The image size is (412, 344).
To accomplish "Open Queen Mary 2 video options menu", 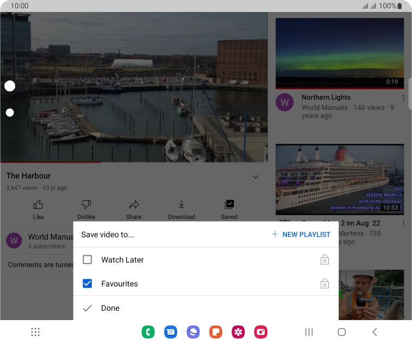I will point(403,224).
